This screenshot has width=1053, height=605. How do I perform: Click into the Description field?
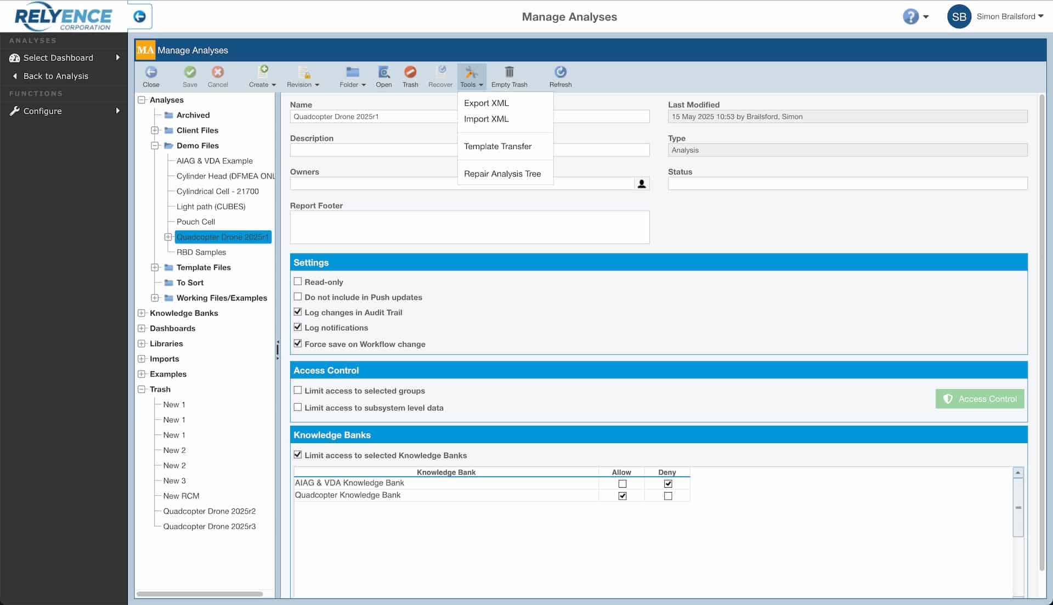pyautogui.click(x=373, y=150)
